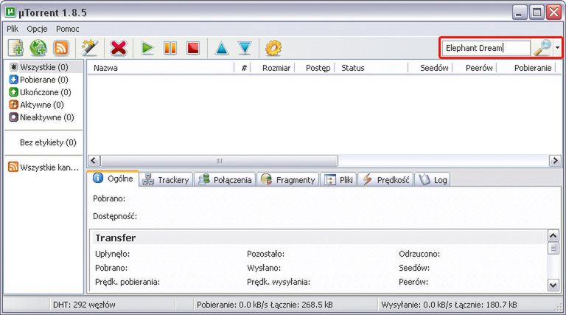This screenshot has width=566, height=315.
Task: Sort by Postęp column header
Action: click(315, 68)
